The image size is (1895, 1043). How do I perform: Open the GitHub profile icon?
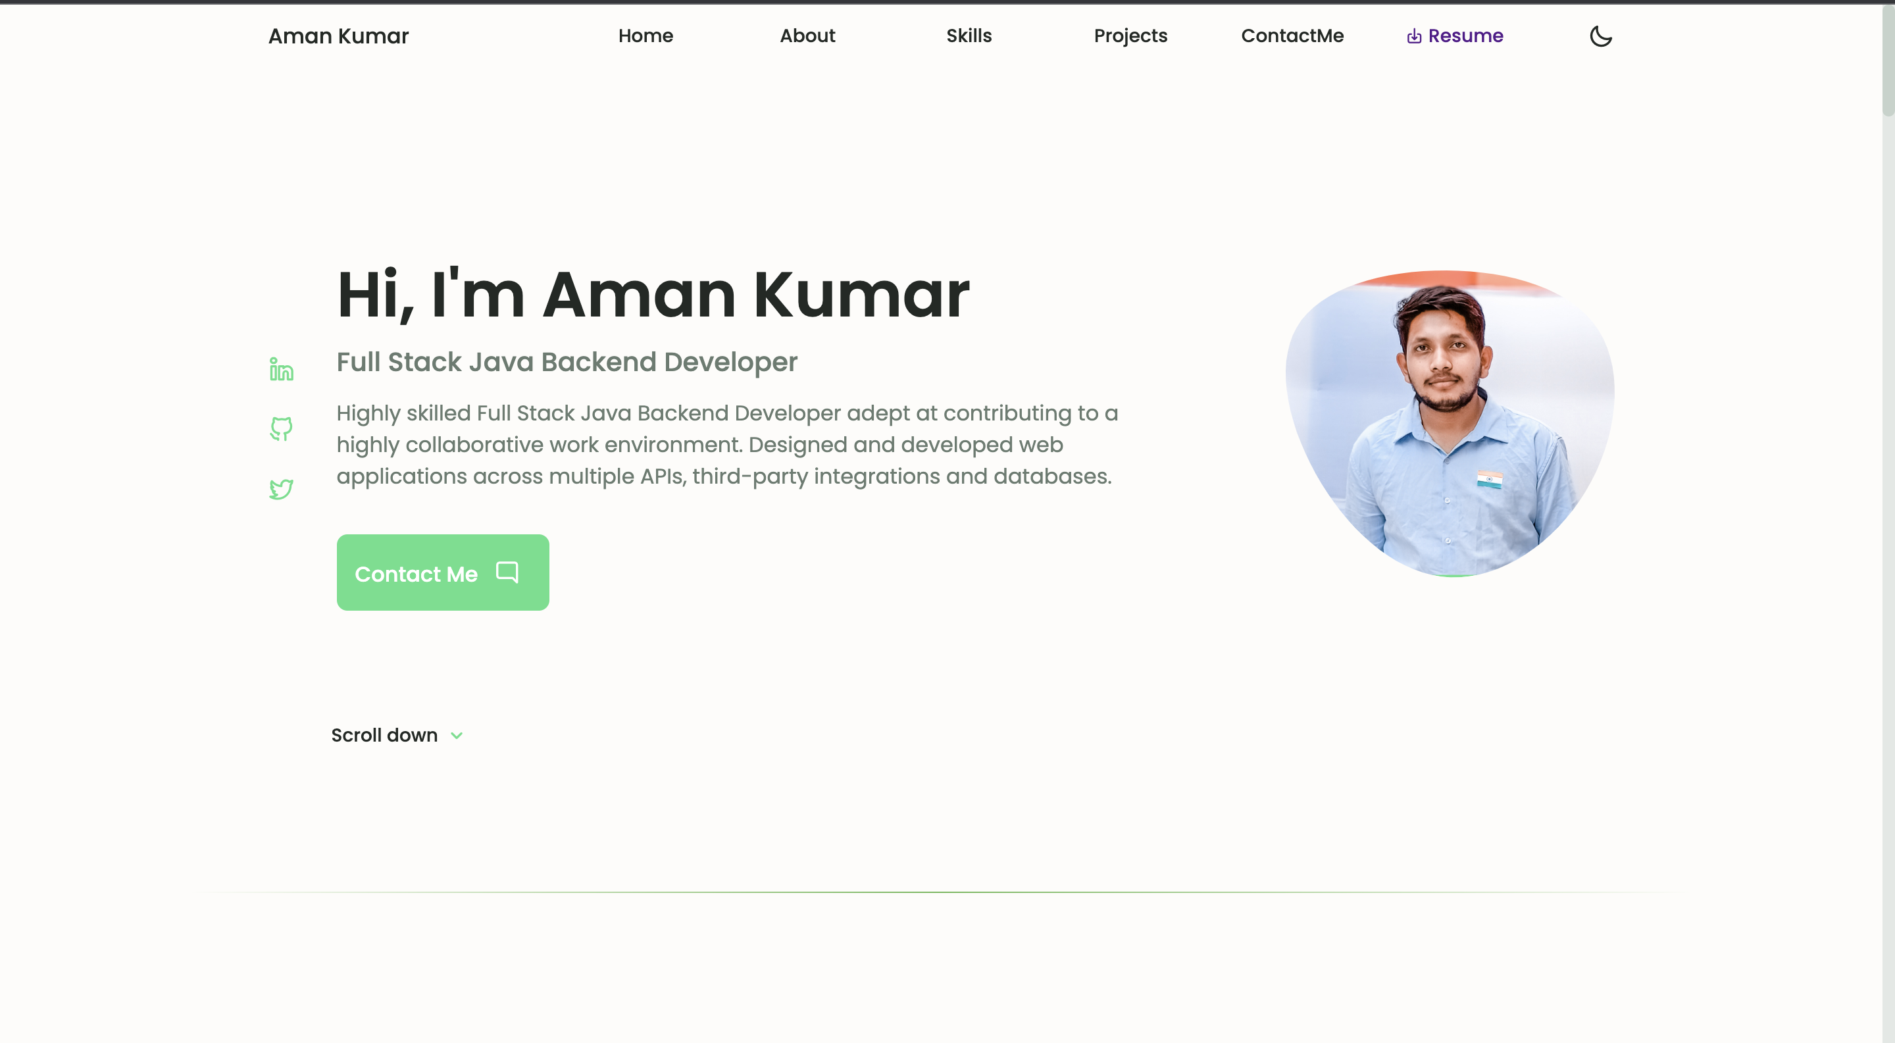280,429
